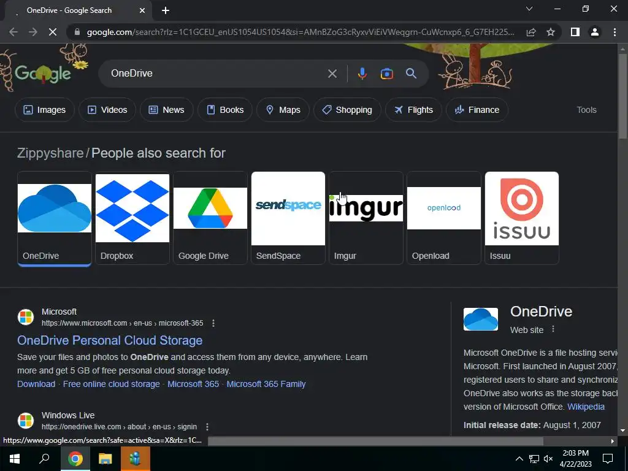Viewport: 628px width, 471px height.
Task: Switch to News results
Action: pos(167,110)
